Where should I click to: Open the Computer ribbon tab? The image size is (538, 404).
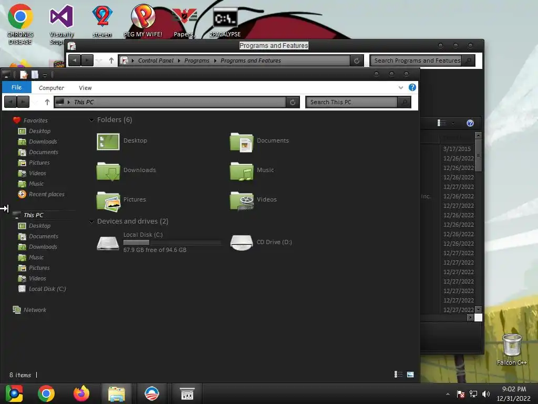(x=51, y=88)
